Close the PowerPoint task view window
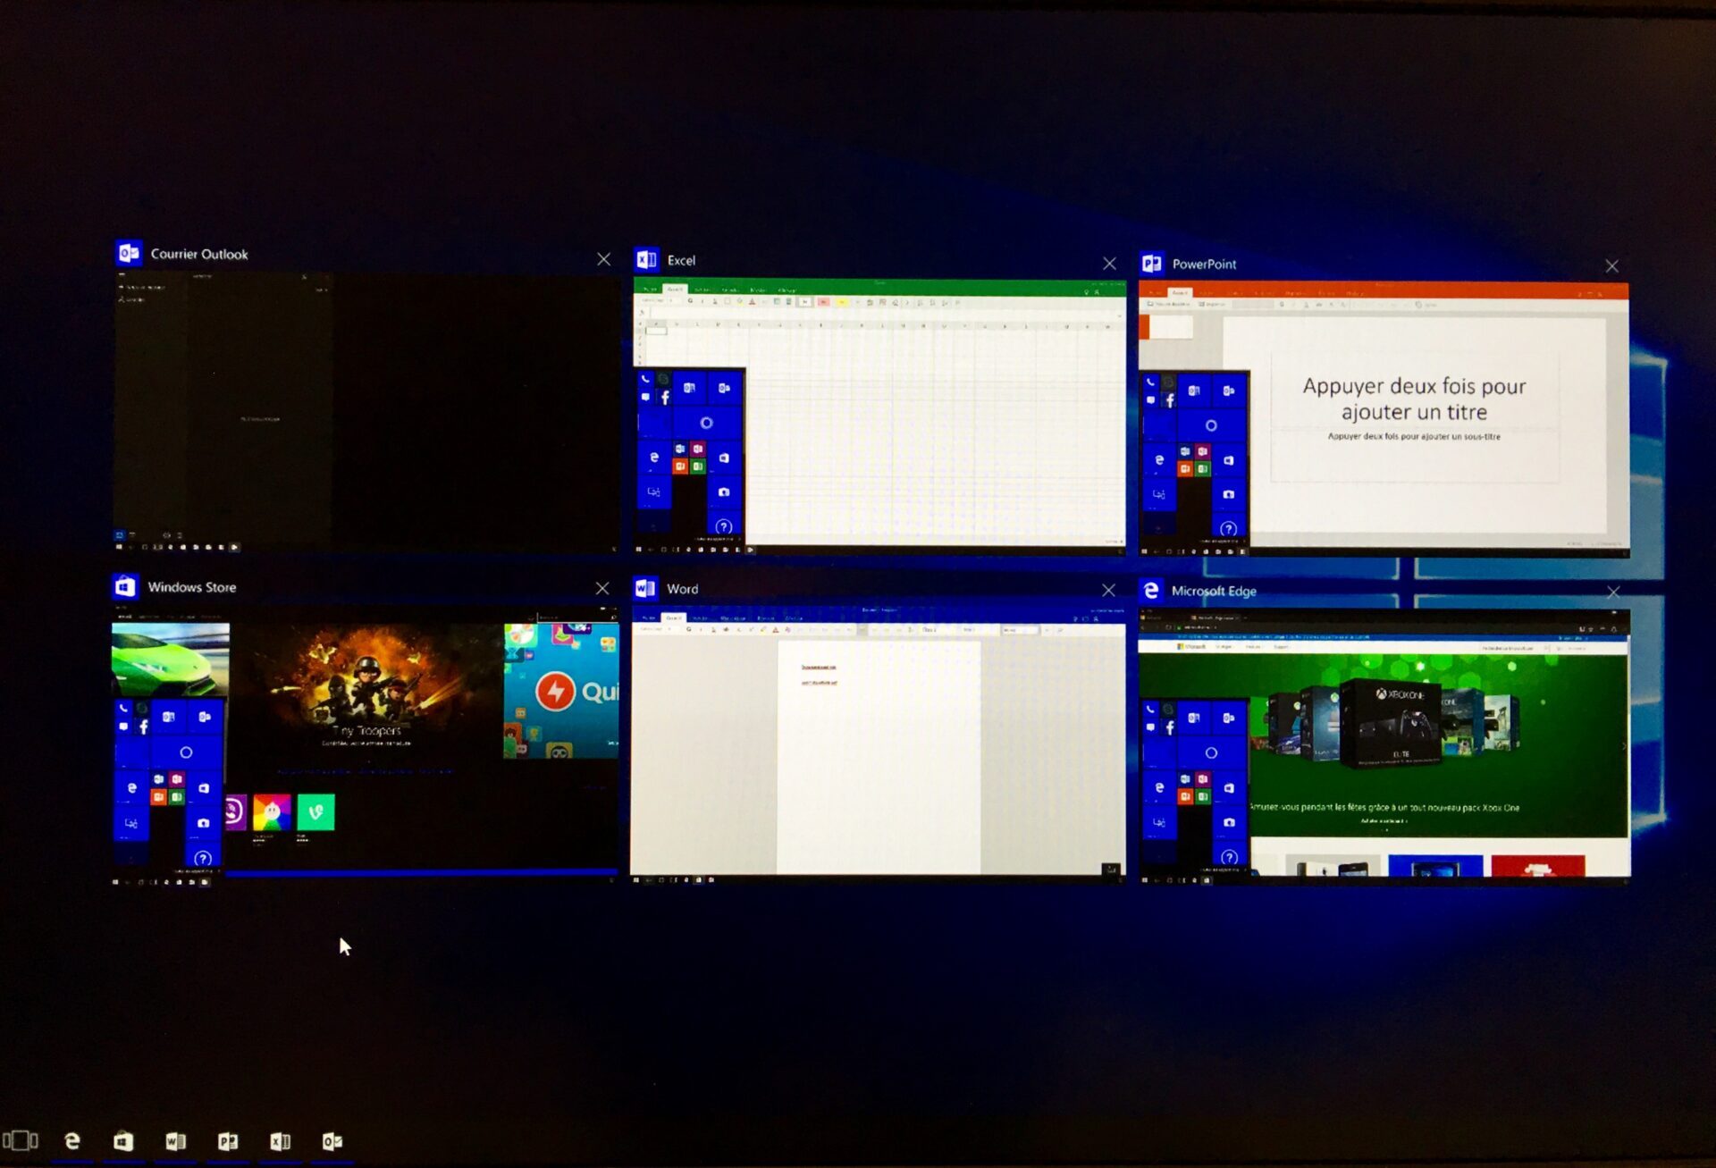Viewport: 1716px width, 1168px height. [x=1611, y=266]
